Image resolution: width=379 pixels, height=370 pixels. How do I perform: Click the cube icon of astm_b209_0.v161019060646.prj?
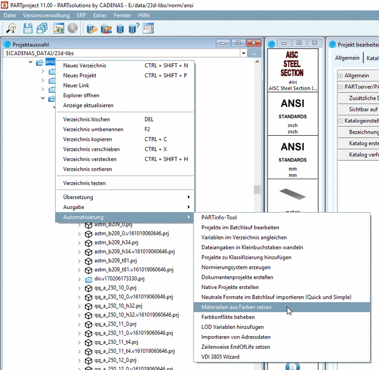coord(88,234)
